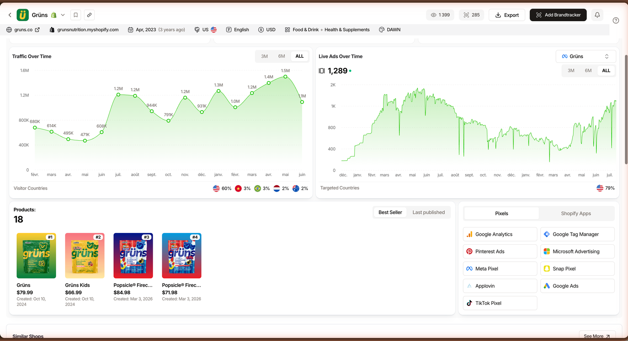Click the 285 tracking counter
The width and height of the screenshot is (628, 341).
point(471,15)
